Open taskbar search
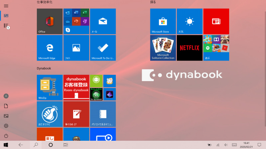The width and height of the screenshot is (266, 149). pyautogui.click(x=36, y=145)
